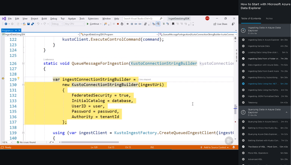Open the Analyze menu
This screenshot has width=291, height=165.
[x=72, y=19]
